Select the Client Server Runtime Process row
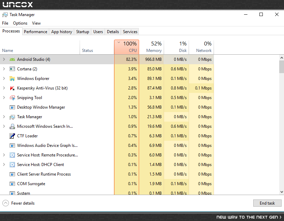This screenshot has width=284, height=221. click(107, 174)
